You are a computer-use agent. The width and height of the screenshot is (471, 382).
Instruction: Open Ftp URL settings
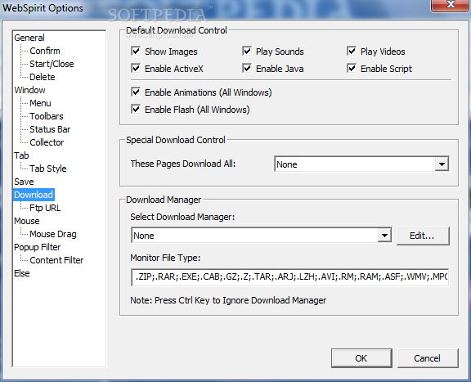pos(45,208)
